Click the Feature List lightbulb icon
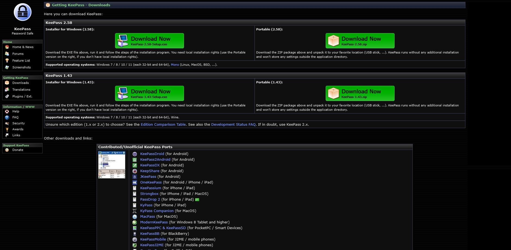The image size is (511, 250). [x=7, y=61]
